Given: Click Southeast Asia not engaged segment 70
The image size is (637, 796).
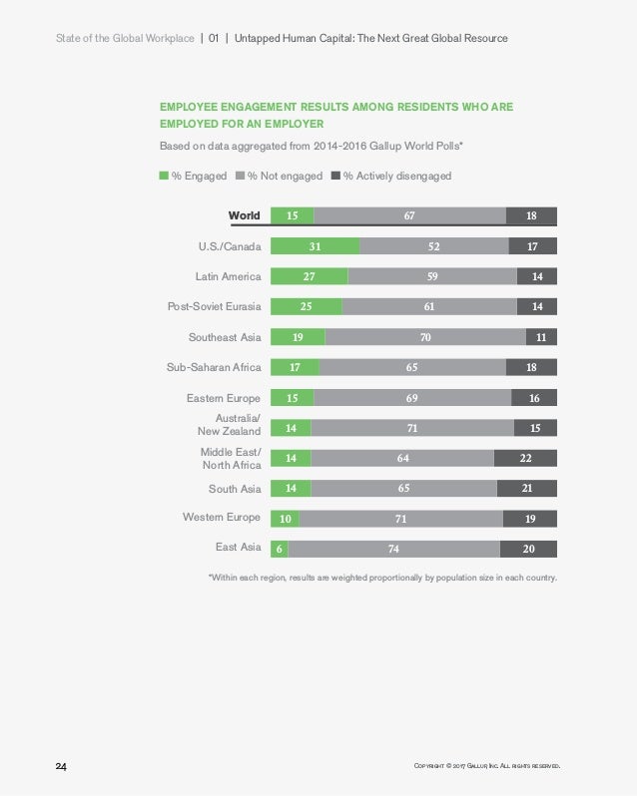Looking at the screenshot, I should [x=425, y=337].
